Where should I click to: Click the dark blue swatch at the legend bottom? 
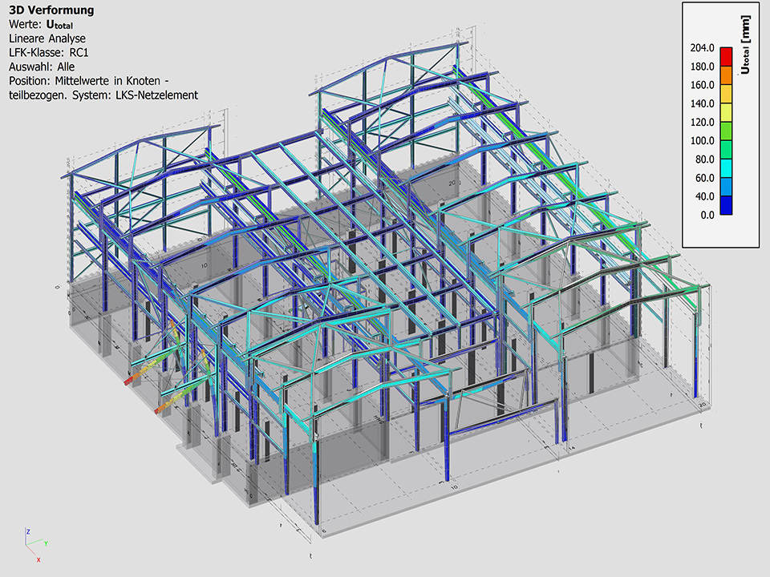point(725,205)
